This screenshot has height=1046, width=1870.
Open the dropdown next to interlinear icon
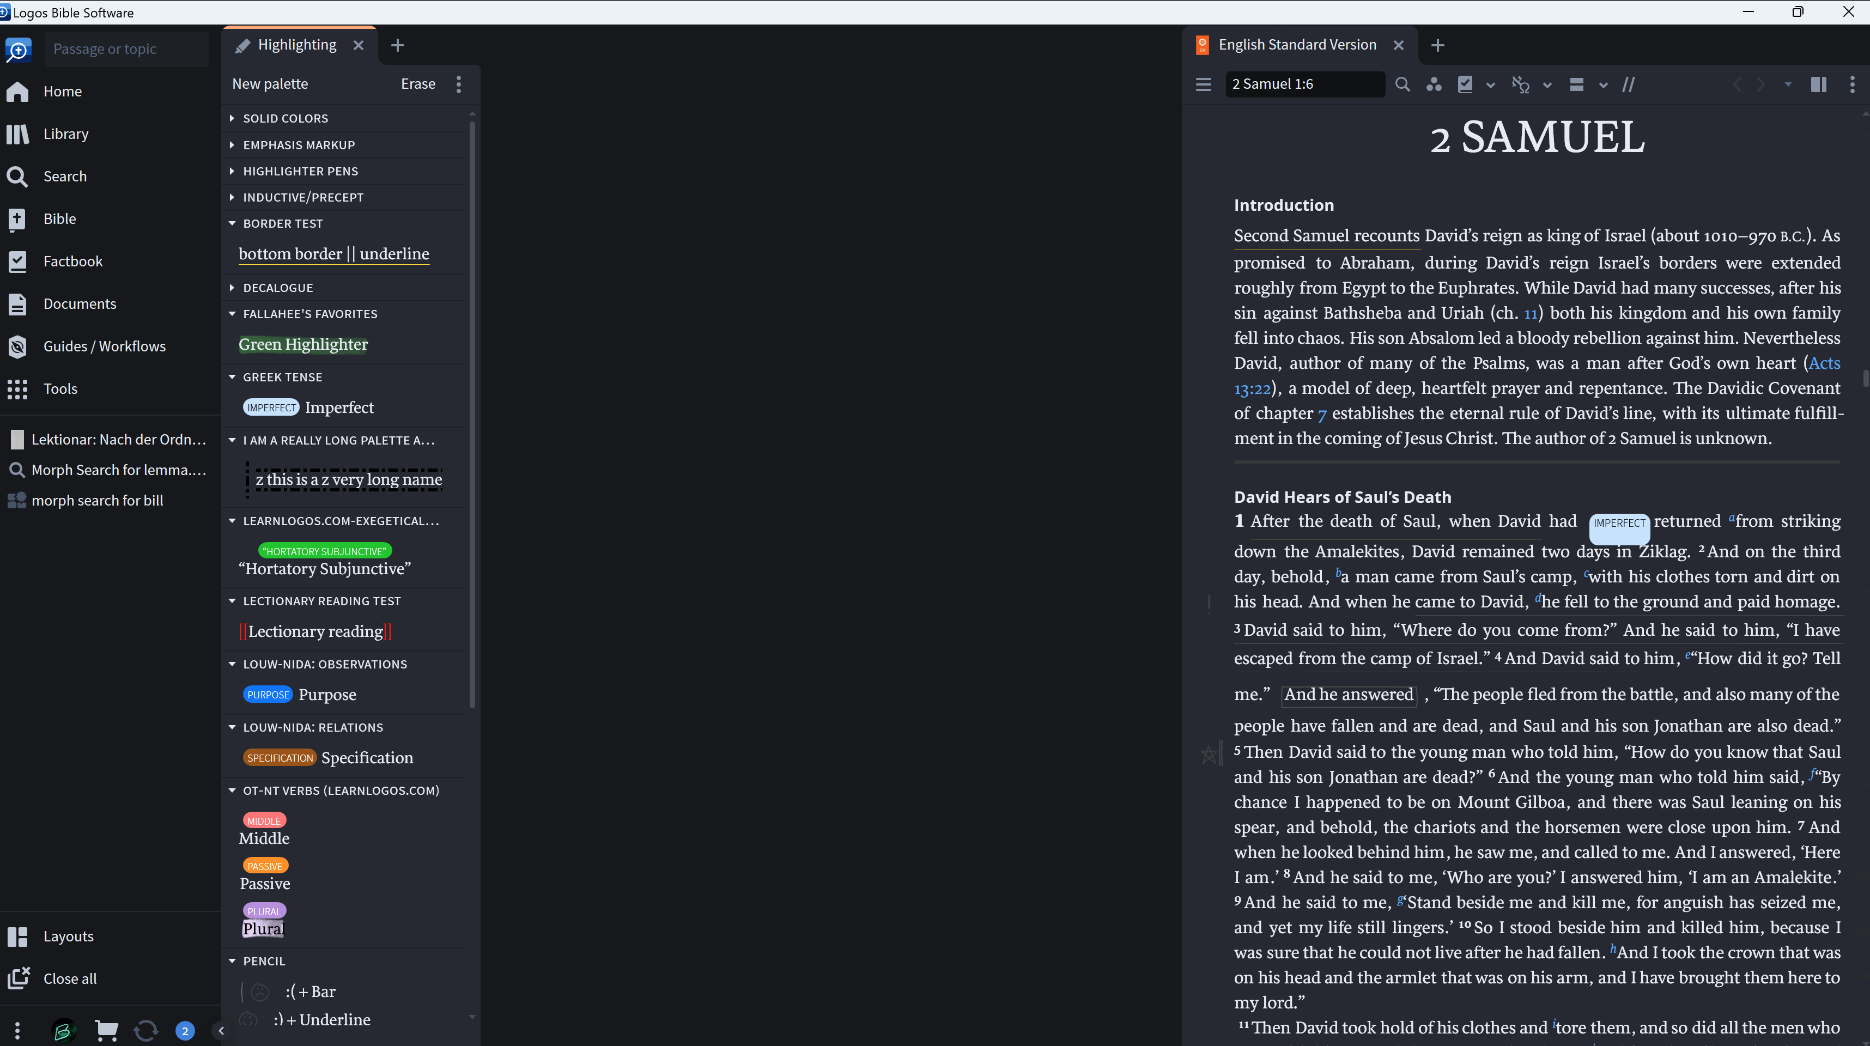click(x=1547, y=85)
